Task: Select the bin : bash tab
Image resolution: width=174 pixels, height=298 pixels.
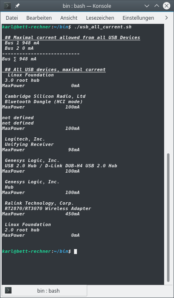Action: (x=44, y=291)
